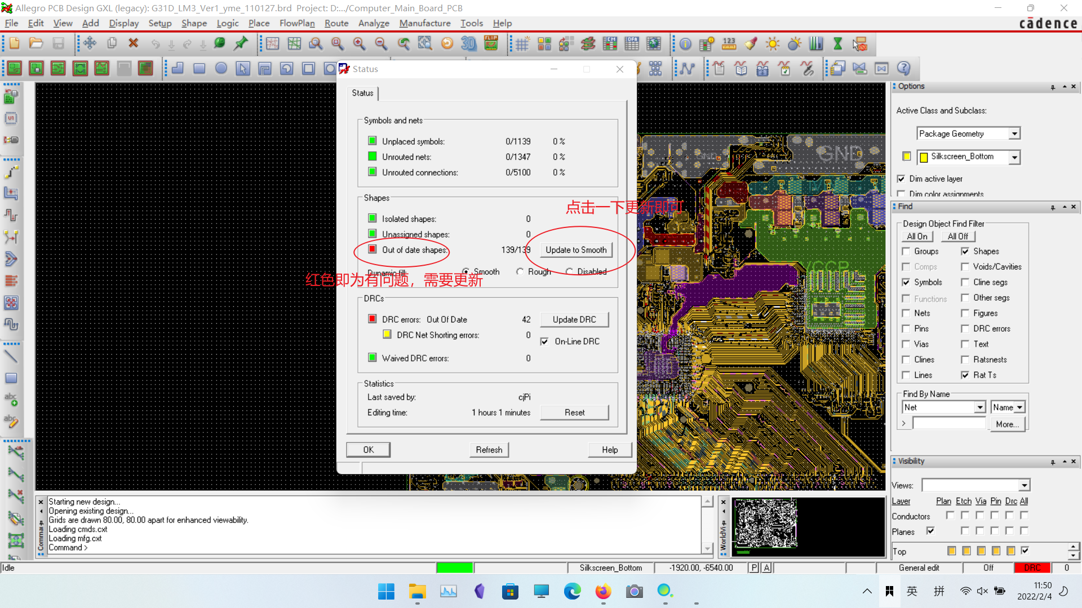Click the 123 measure ruler icon
This screenshot has height=608, width=1082.
pyautogui.click(x=729, y=43)
